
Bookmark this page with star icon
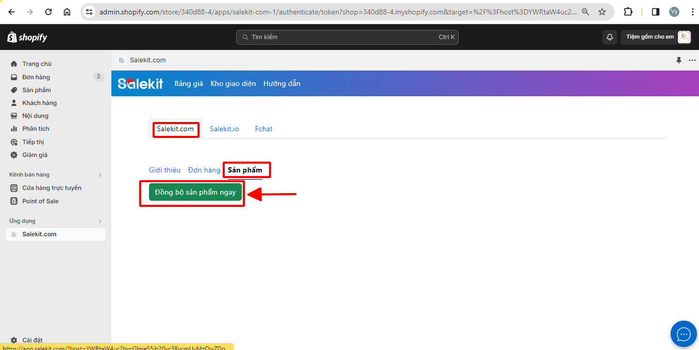click(602, 12)
